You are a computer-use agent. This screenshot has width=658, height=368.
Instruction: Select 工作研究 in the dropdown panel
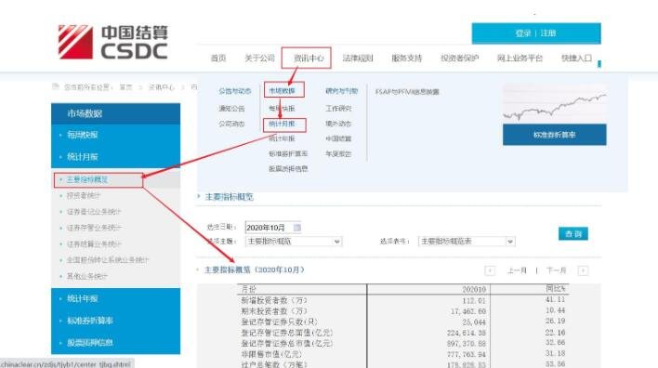coord(338,108)
